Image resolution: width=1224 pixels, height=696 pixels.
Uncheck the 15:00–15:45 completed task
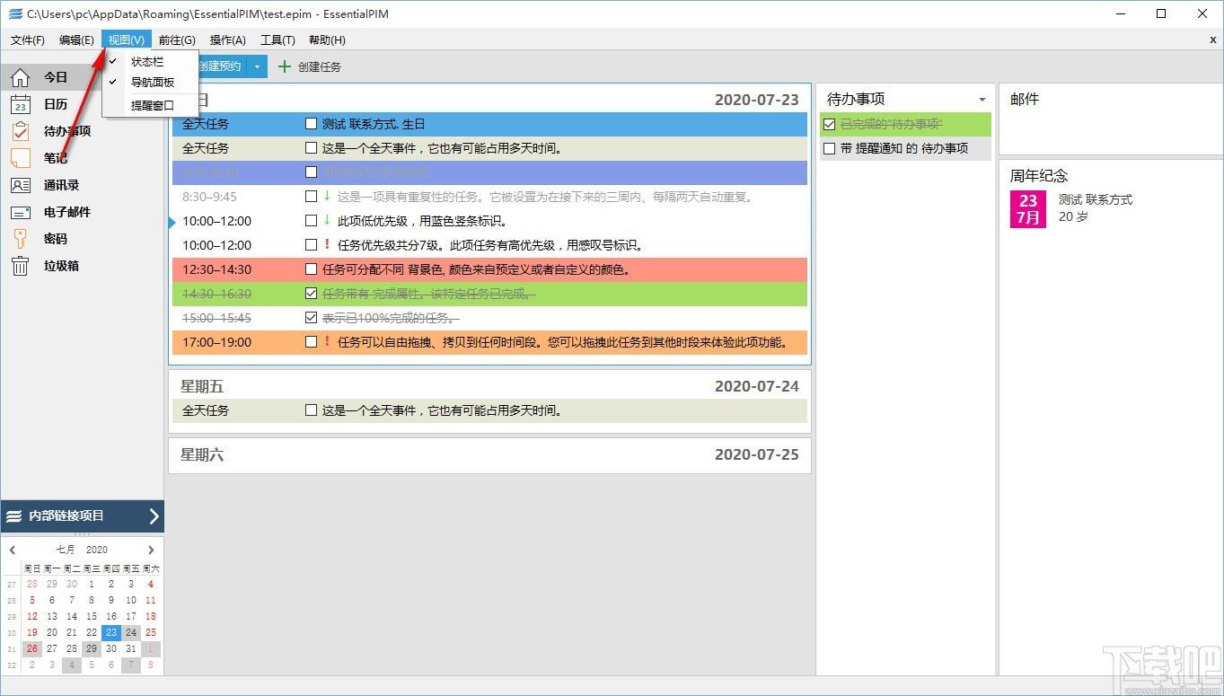click(311, 318)
